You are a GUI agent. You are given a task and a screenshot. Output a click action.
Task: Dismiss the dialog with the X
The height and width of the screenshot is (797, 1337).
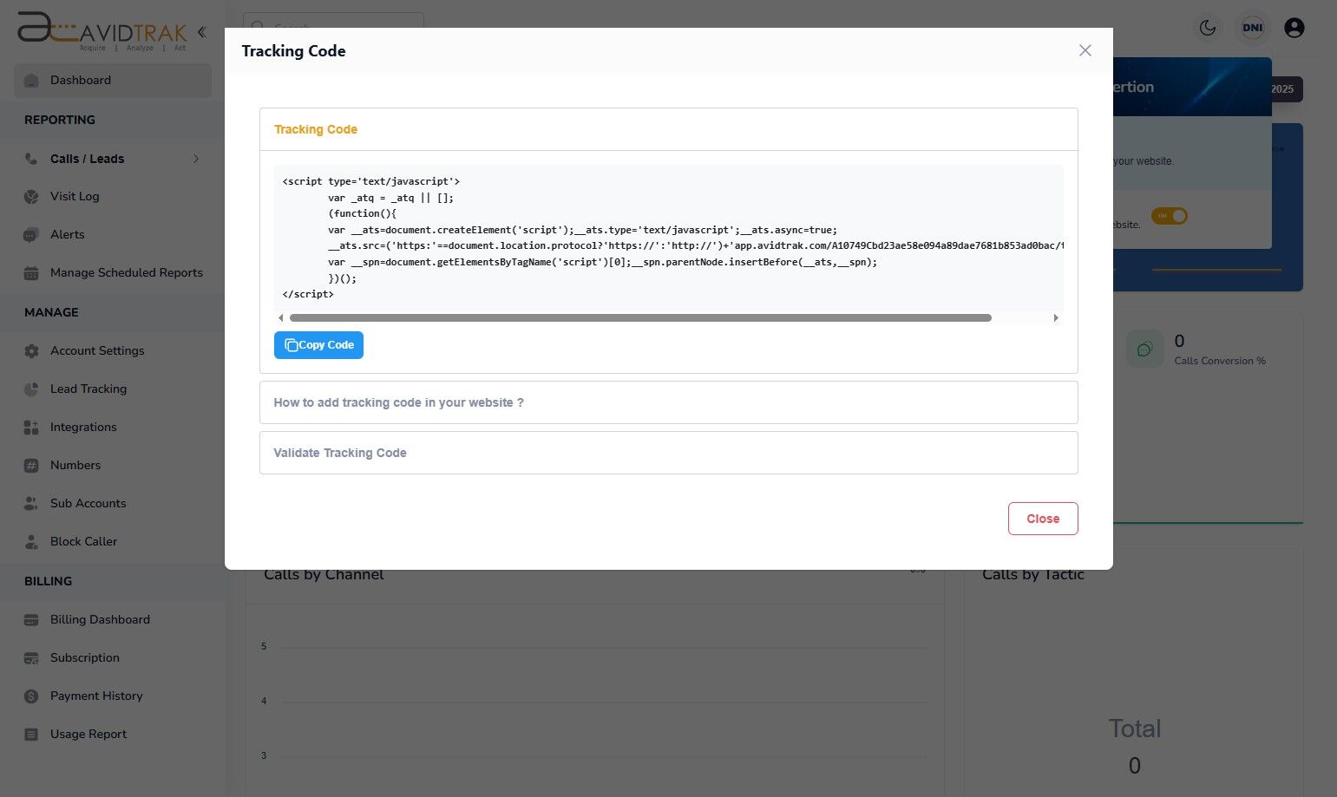tap(1085, 50)
